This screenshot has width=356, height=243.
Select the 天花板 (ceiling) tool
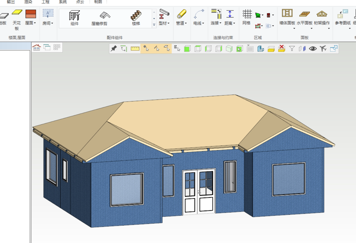tap(17, 20)
